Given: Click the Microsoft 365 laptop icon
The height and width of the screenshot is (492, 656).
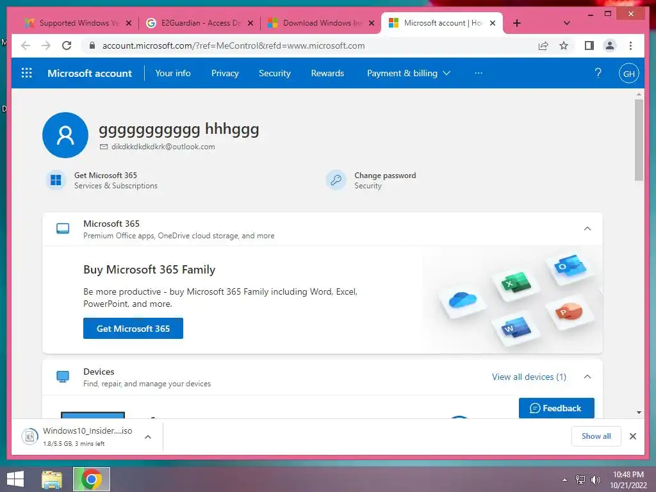Looking at the screenshot, I should coord(63,229).
